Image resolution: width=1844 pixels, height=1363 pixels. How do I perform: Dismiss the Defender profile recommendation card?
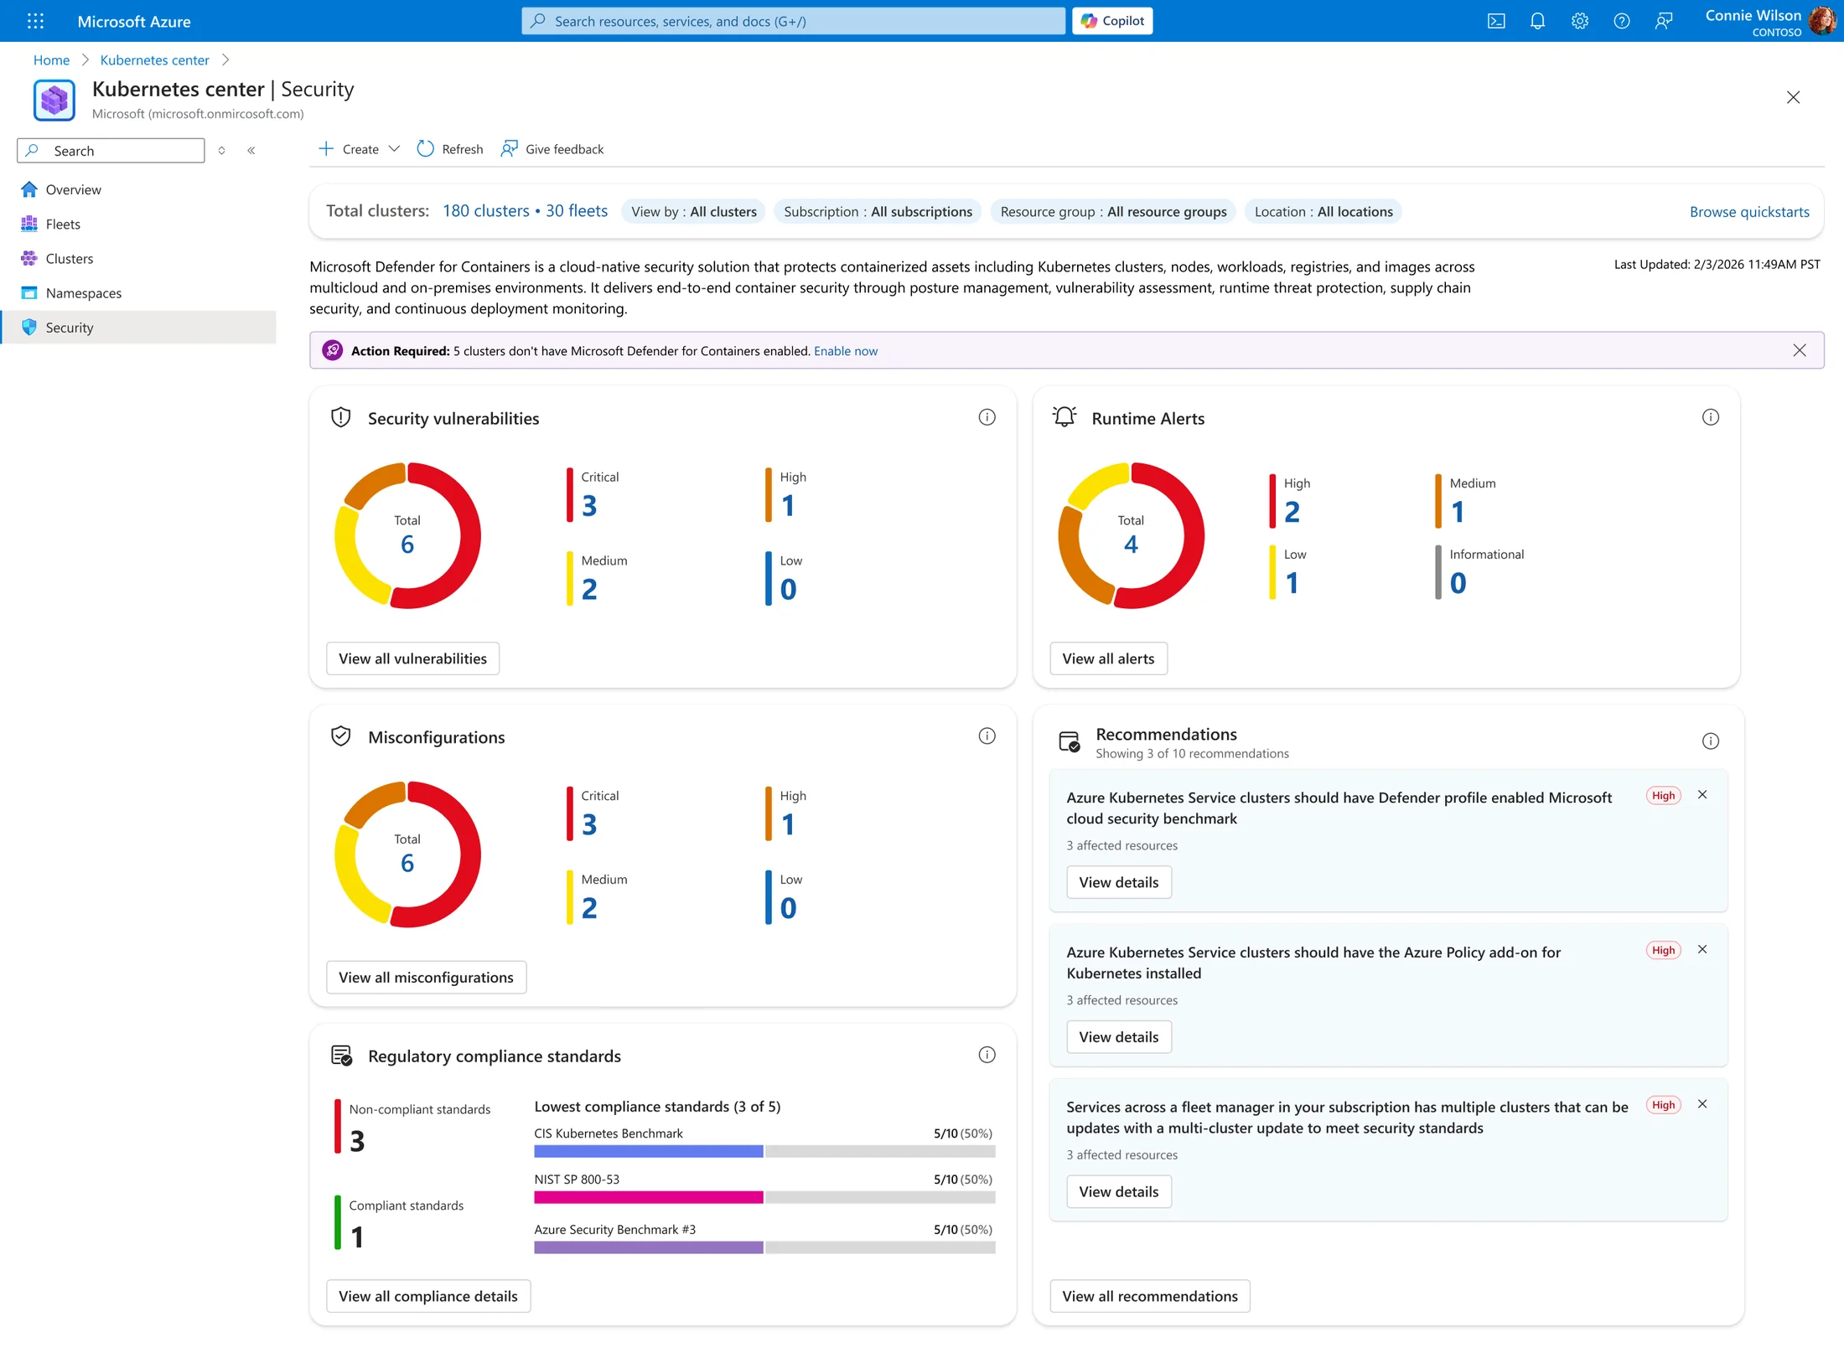point(1702,794)
